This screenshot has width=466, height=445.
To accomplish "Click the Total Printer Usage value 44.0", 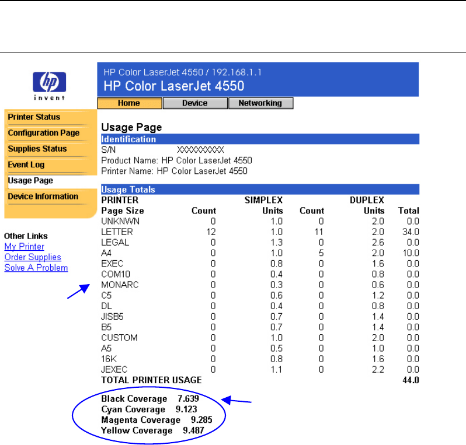I will click(x=411, y=380).
